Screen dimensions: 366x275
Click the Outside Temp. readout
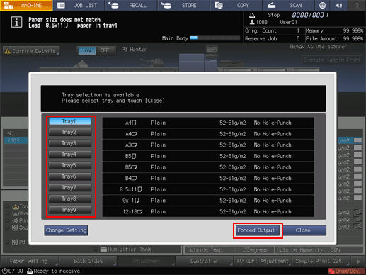coord(229,250)
